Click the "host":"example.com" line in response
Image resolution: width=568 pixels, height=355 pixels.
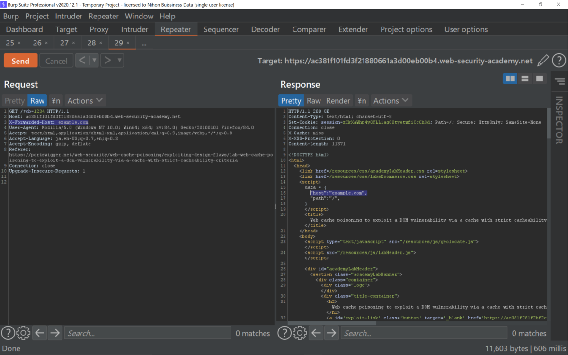338,193
